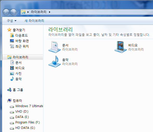
Task: Click drive icon for DATA (E:)
Action: (x=12, y=118)
